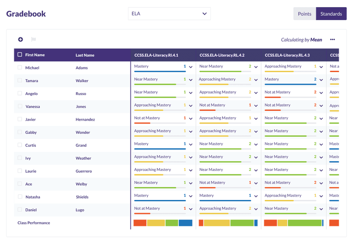Click the CCSS.ELA-Literacy.RL.4.1 column header
Screen dimensions: 353x243
(156, 55)
